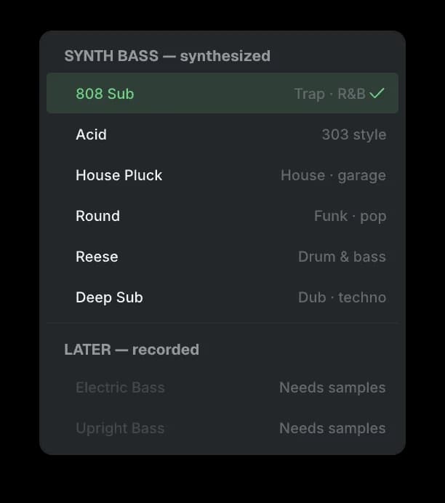Click the 'Funk · pop' genre label
Screen dimensions: 445x503
[350, 217]
